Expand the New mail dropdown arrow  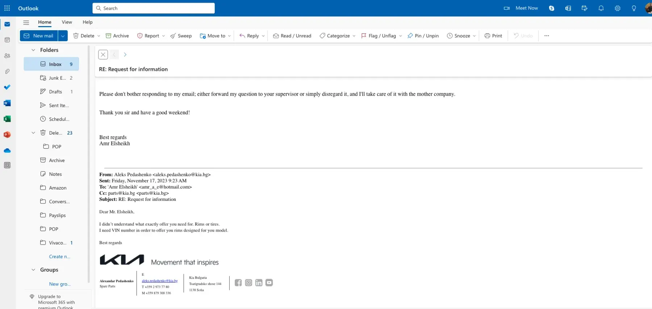(x=63, y=36)
